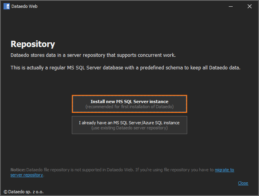Click the bold Notice label
The image size is (259, 196).
pyautogui.click(x=18, y=170)
